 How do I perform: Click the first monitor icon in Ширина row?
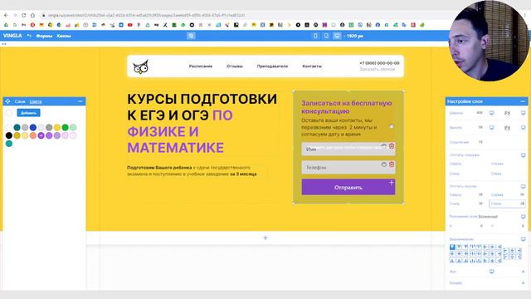click(492, 113)
